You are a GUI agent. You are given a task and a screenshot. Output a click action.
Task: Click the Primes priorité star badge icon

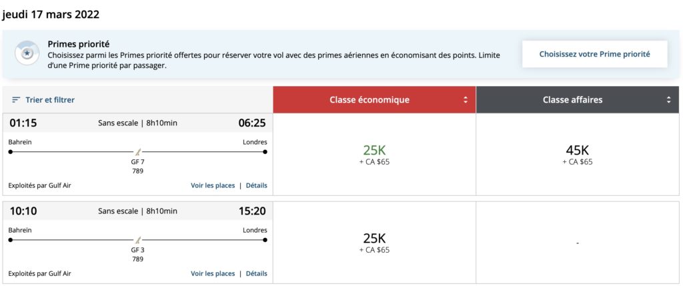coord(27,53)
